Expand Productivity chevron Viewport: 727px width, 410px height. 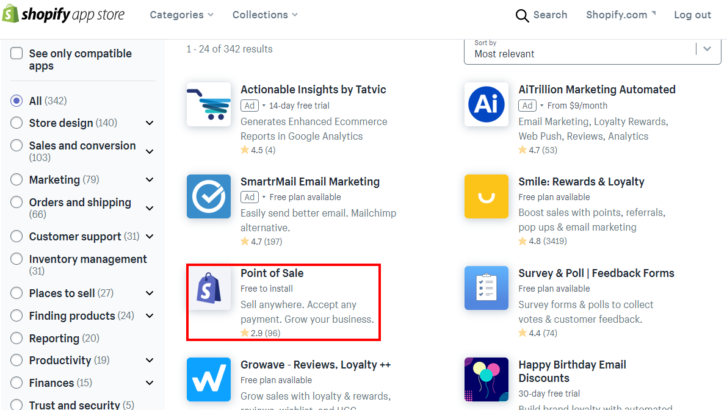(150, 361)
